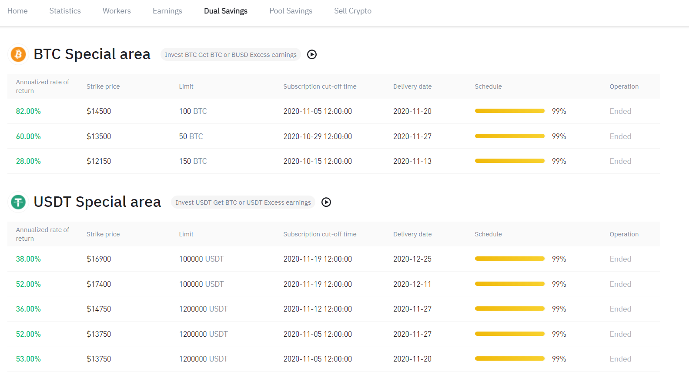689x375 pixels.
Task: Click the BTC Special area heading
Action: [92, 54]
